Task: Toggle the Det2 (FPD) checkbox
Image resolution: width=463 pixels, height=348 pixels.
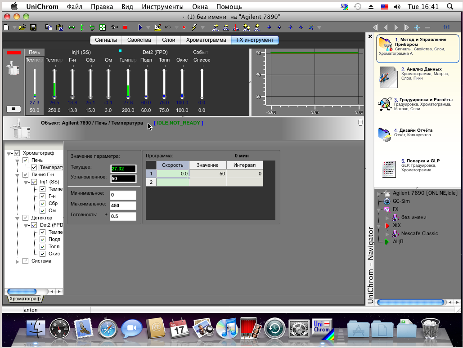Action: 34,225
